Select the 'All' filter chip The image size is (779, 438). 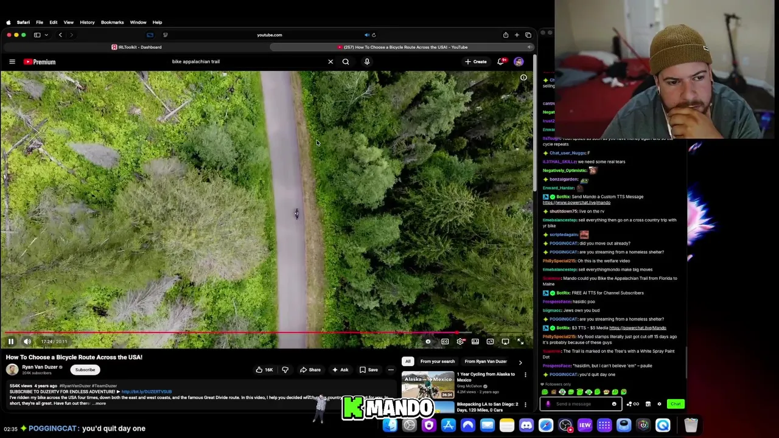click(x=408, y=361)
